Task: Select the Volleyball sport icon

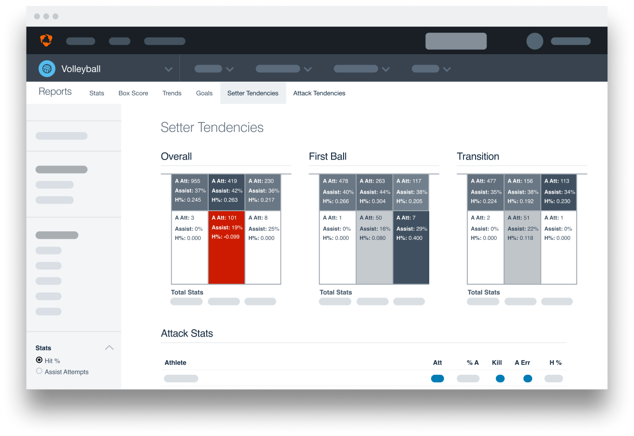Action: tap(46, 69)
